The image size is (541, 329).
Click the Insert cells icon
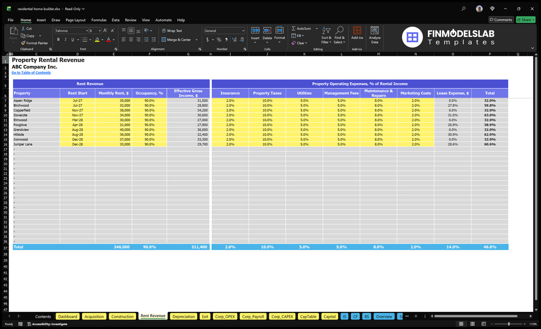255,30
